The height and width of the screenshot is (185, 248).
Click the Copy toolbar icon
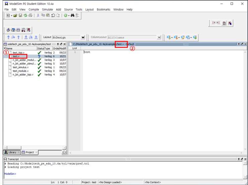(x=43, y=15)
